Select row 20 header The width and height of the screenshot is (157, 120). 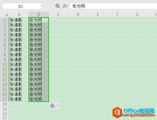[5, 114]
